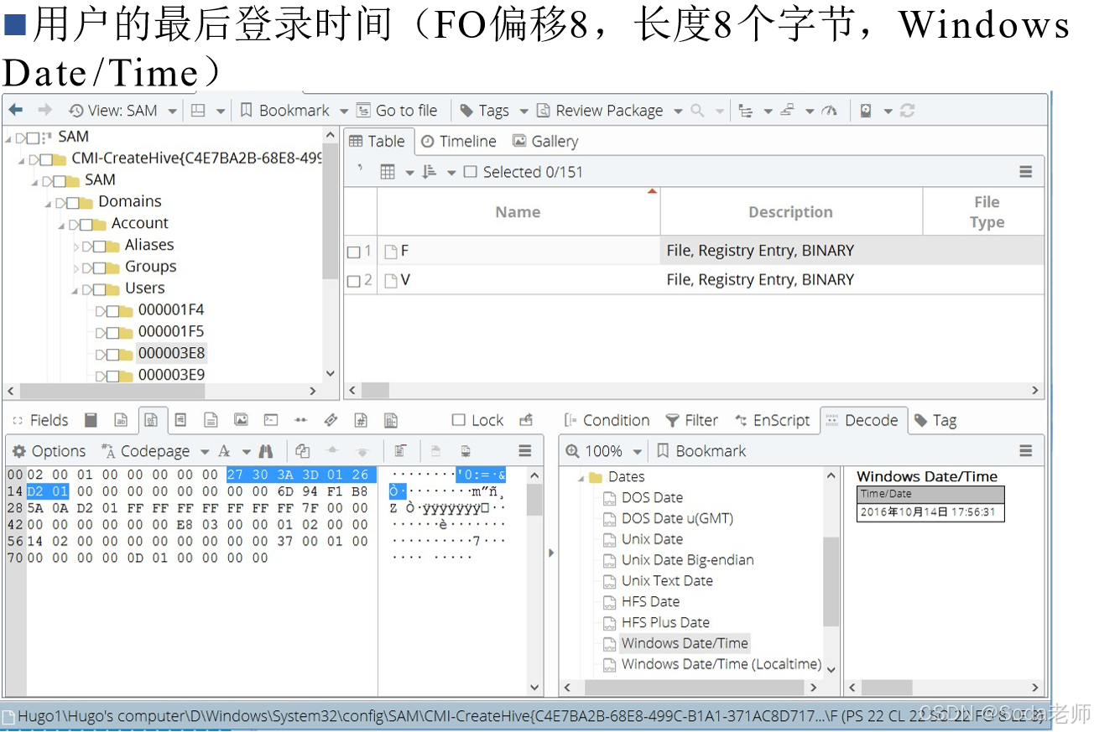Click the Permissions icon in the lower pane

[331, 420]
